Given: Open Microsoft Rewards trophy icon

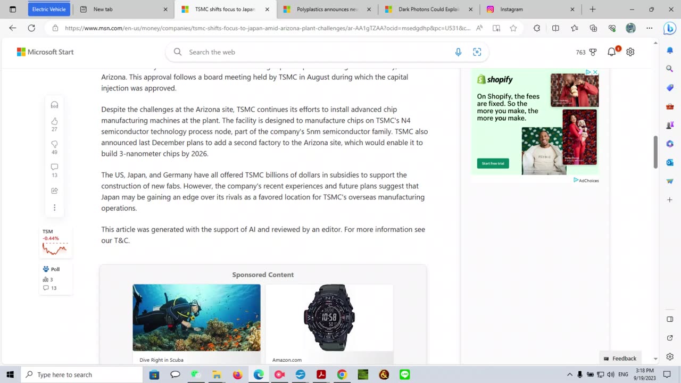Looking at the screenshot, I should pos(593,52).
